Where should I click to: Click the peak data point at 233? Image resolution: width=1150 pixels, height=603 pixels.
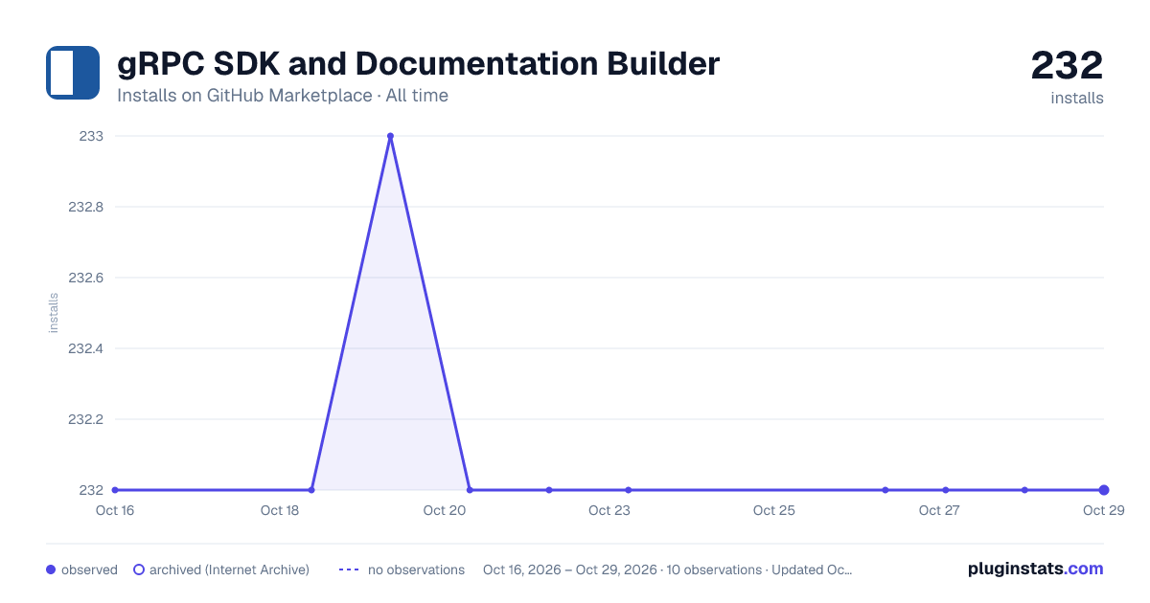(x=390, y=136)
